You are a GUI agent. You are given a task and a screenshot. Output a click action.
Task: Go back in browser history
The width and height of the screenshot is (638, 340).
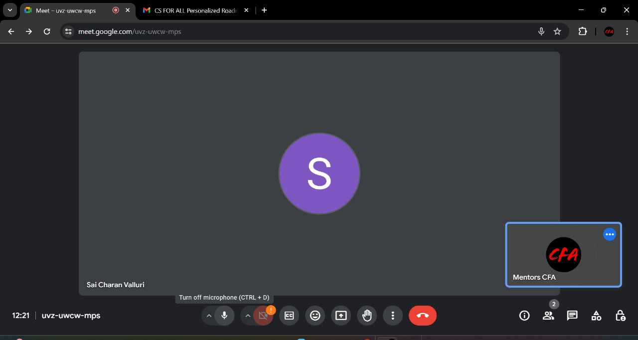pos(11,31)
